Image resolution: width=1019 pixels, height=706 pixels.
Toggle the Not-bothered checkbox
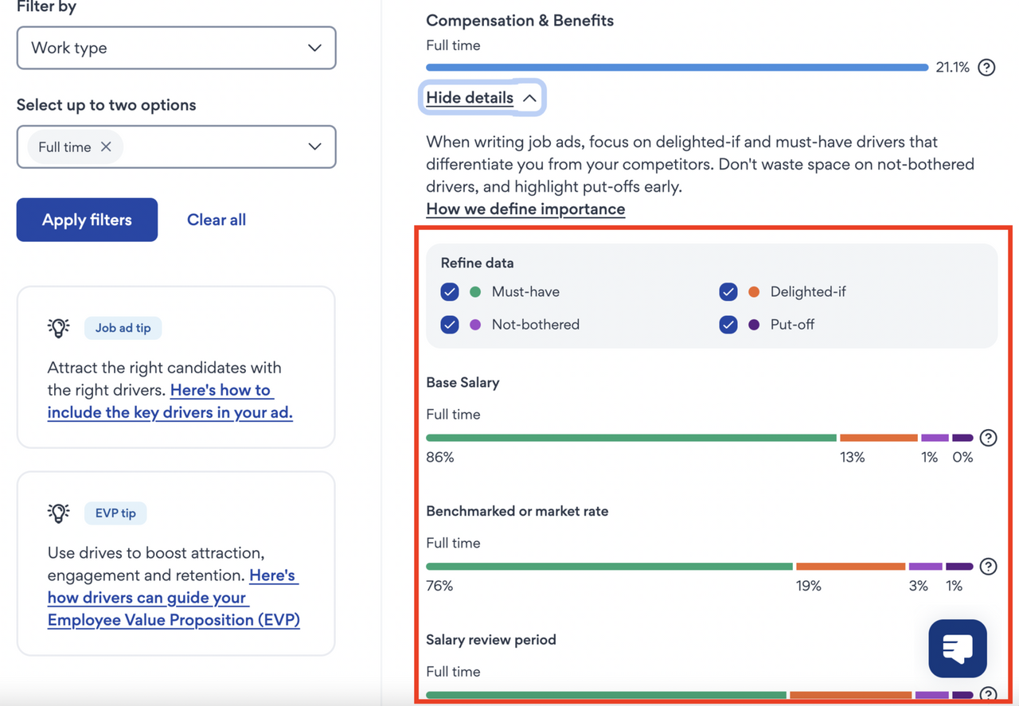point(450,325)
